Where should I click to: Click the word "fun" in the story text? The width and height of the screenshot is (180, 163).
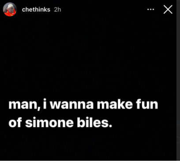pos(147,104)
